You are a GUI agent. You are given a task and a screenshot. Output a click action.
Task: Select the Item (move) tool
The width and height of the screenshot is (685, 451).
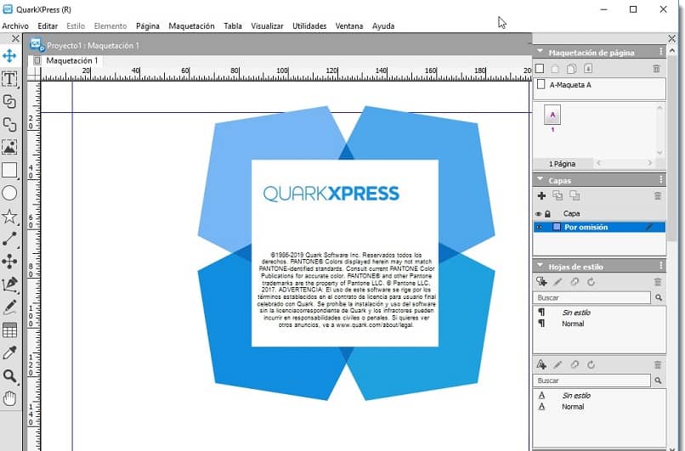pos(9,56)
